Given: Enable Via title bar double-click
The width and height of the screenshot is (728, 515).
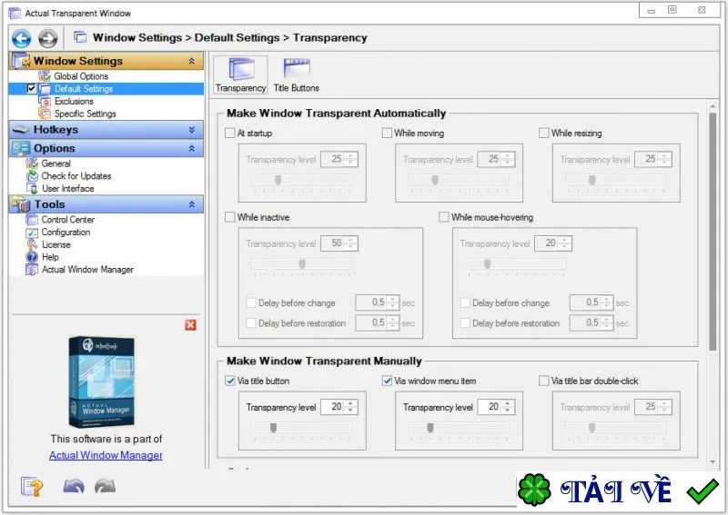Looking at the screenshot, I should pyautogui.click(x=543, y=381).
